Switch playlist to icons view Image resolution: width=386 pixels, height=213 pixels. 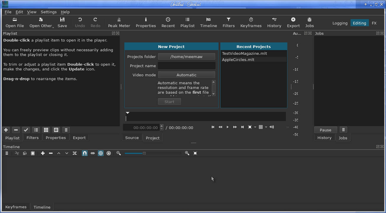tap(56, 130)
